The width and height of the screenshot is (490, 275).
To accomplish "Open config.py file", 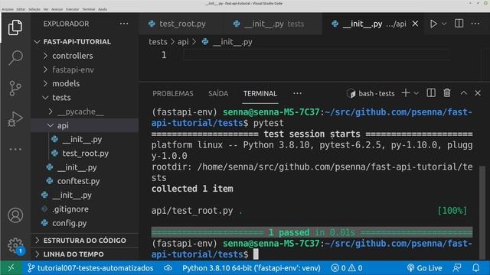I will coord(70,223).
